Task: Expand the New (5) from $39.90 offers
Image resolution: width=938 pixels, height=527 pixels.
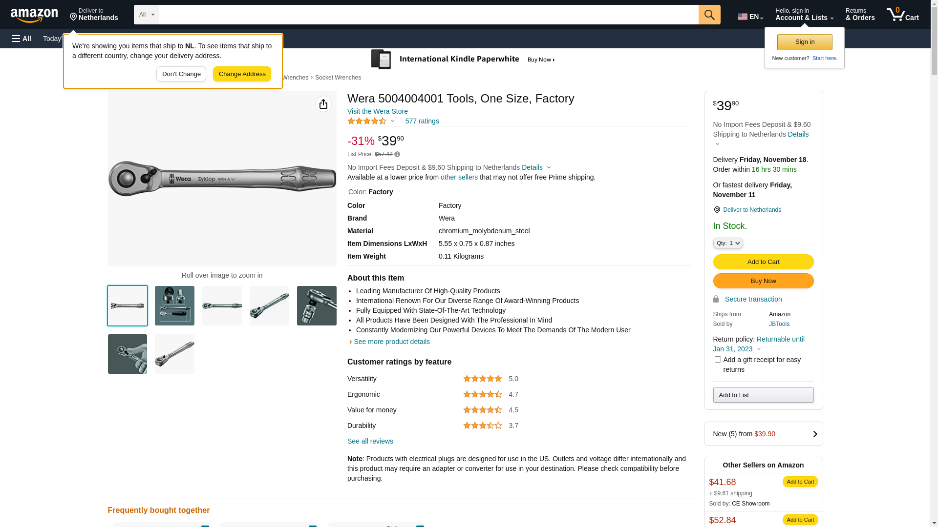Action: tap(763, 434)
